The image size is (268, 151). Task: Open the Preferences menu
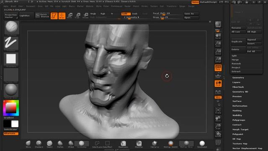(x=116, y=6)
